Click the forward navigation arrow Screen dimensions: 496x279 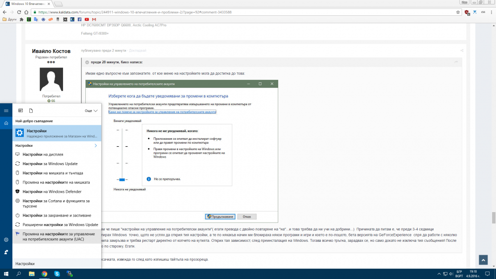tap(12, 12)
